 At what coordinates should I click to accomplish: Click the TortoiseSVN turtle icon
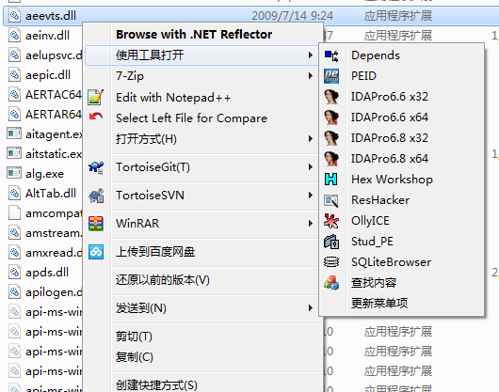click(96, 196)
